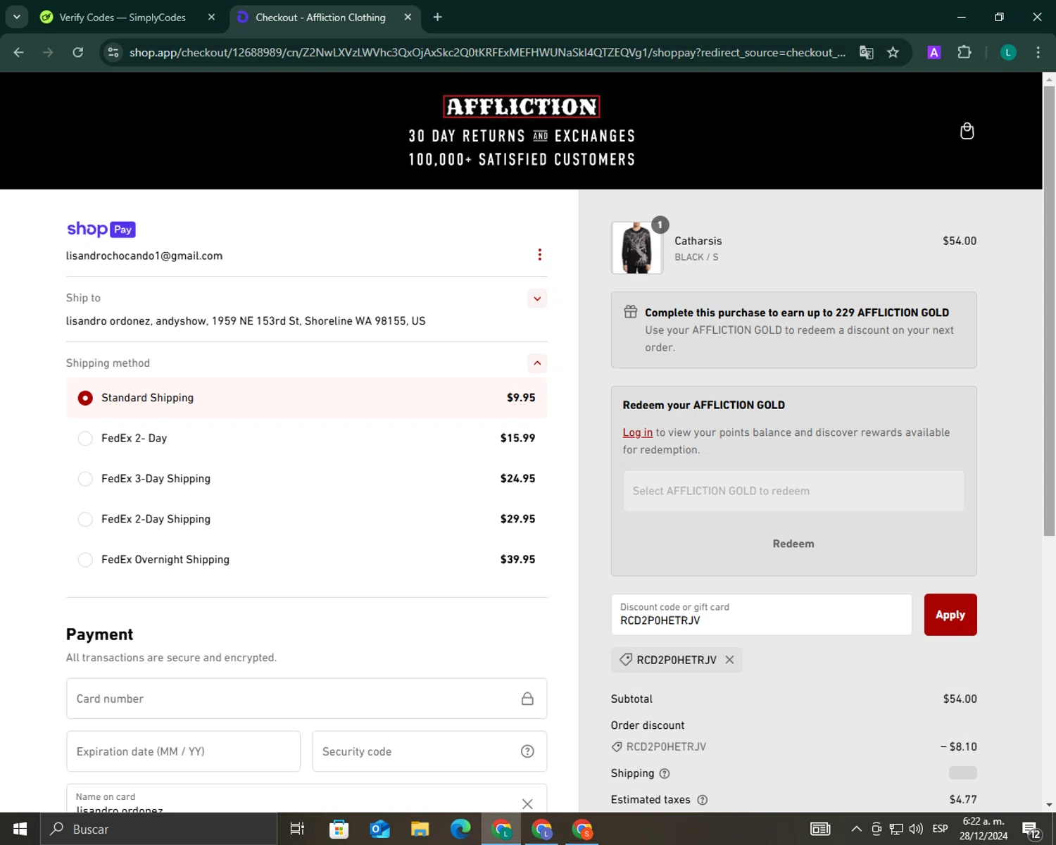Open Task View on the taskbar
The image size is (1056, 845).
point(297,829)
